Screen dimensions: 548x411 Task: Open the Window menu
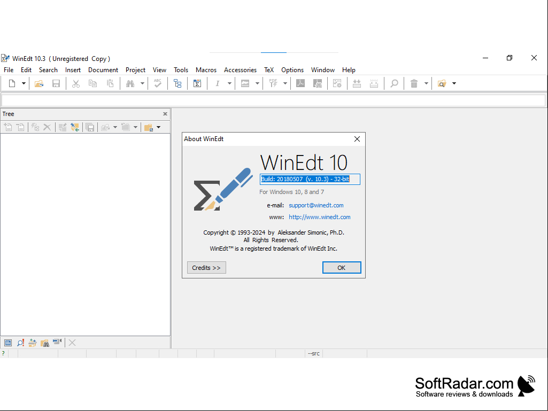coord(323,70)
